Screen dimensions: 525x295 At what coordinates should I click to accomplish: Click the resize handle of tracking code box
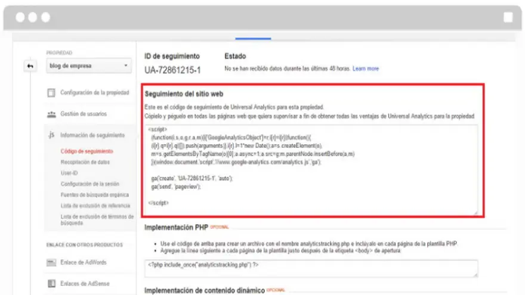475,212
